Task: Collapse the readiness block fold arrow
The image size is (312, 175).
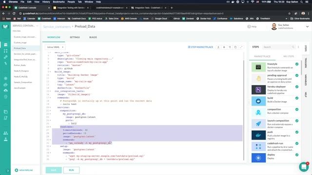Action: [50, 127]
